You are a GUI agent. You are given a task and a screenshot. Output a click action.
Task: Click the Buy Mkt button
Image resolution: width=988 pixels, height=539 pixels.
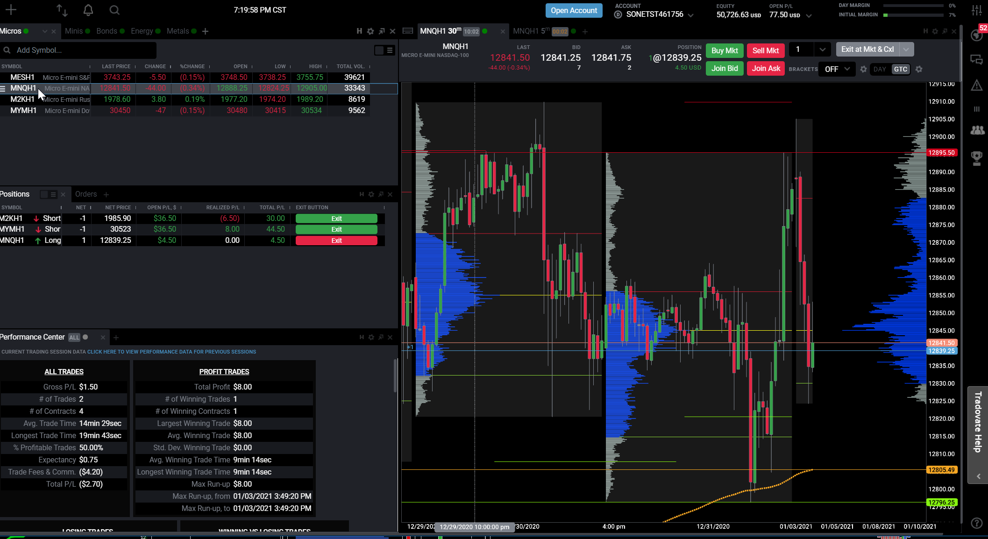(724, 50)
